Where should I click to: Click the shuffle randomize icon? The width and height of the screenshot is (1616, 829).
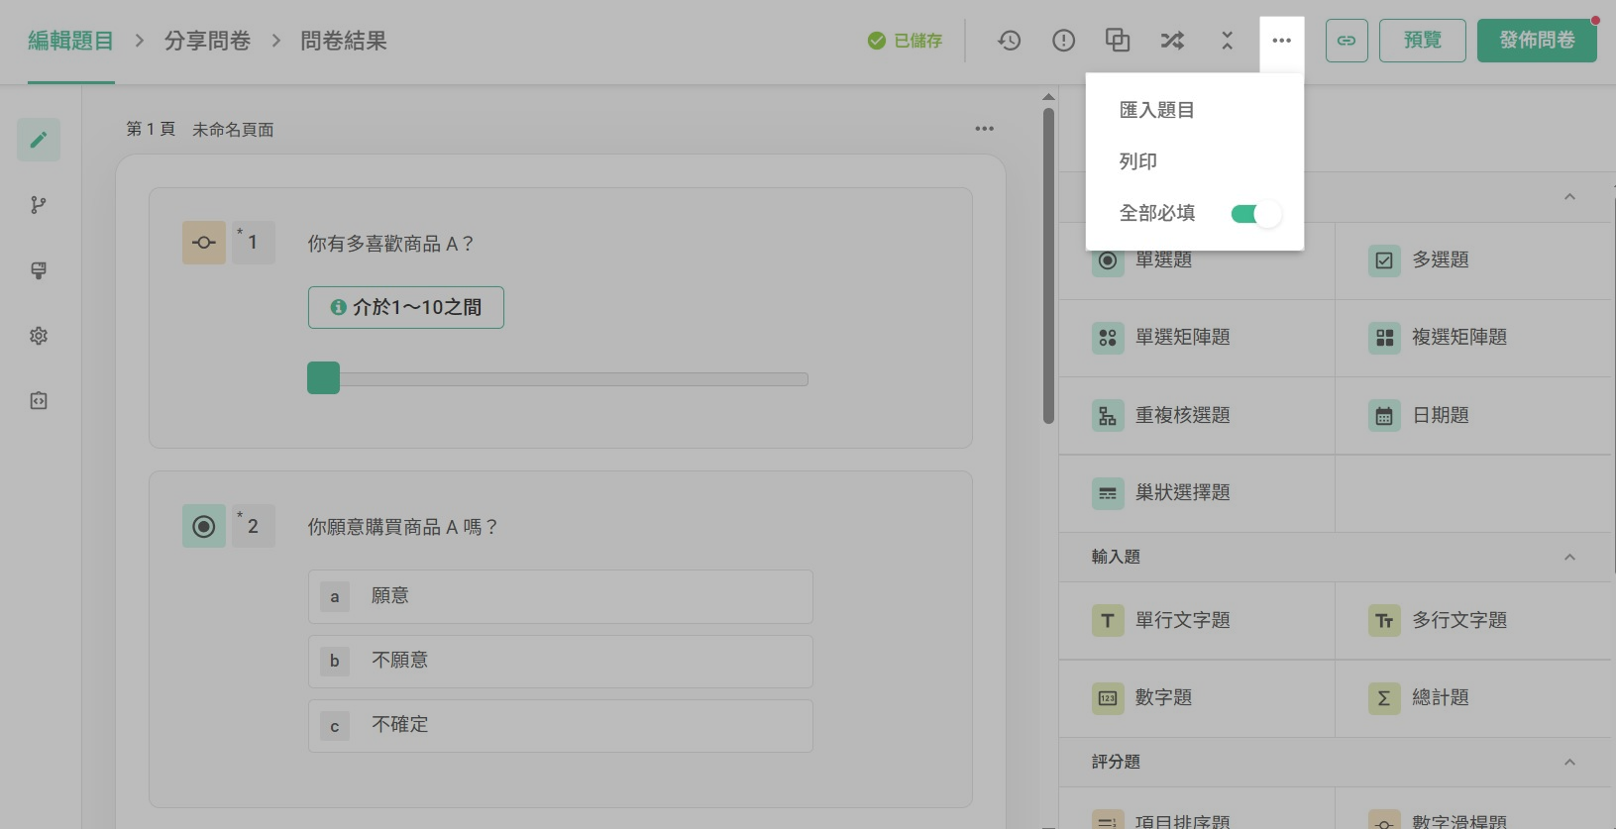tap(1172, 41)
